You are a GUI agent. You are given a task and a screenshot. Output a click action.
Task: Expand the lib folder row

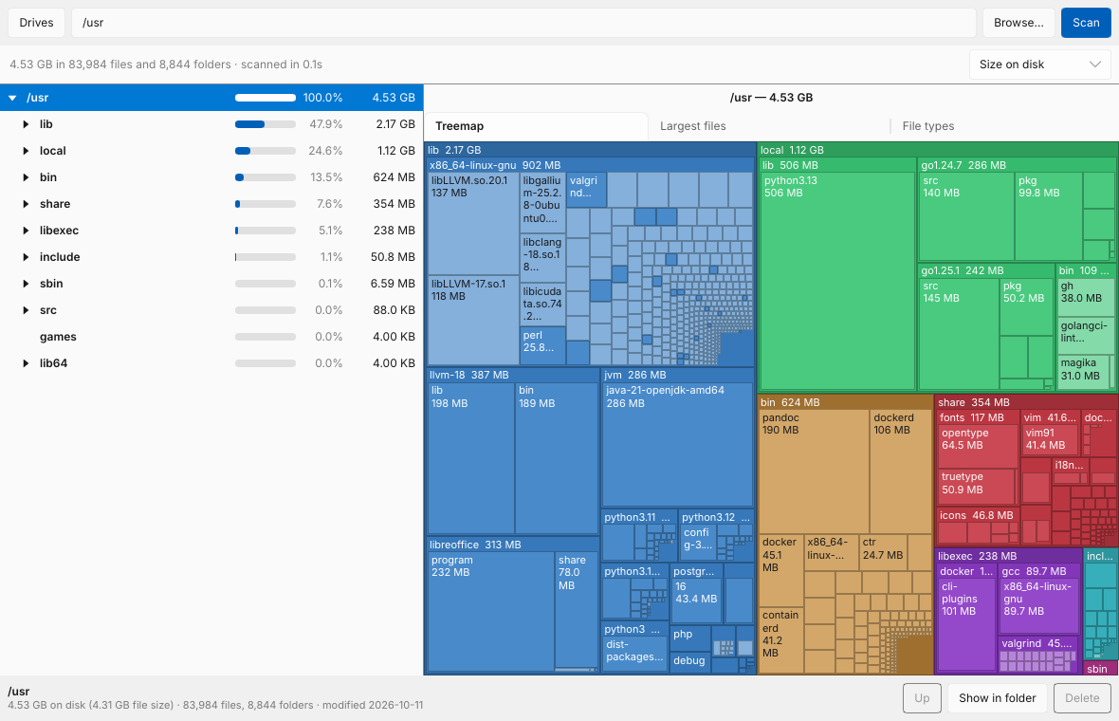26,124
